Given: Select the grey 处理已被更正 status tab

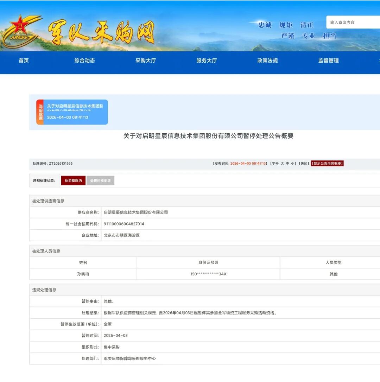Looking at the screenshot, I should point(100,181).
